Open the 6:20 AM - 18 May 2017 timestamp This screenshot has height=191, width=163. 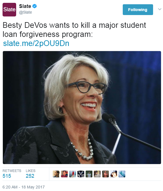[24, 187]
